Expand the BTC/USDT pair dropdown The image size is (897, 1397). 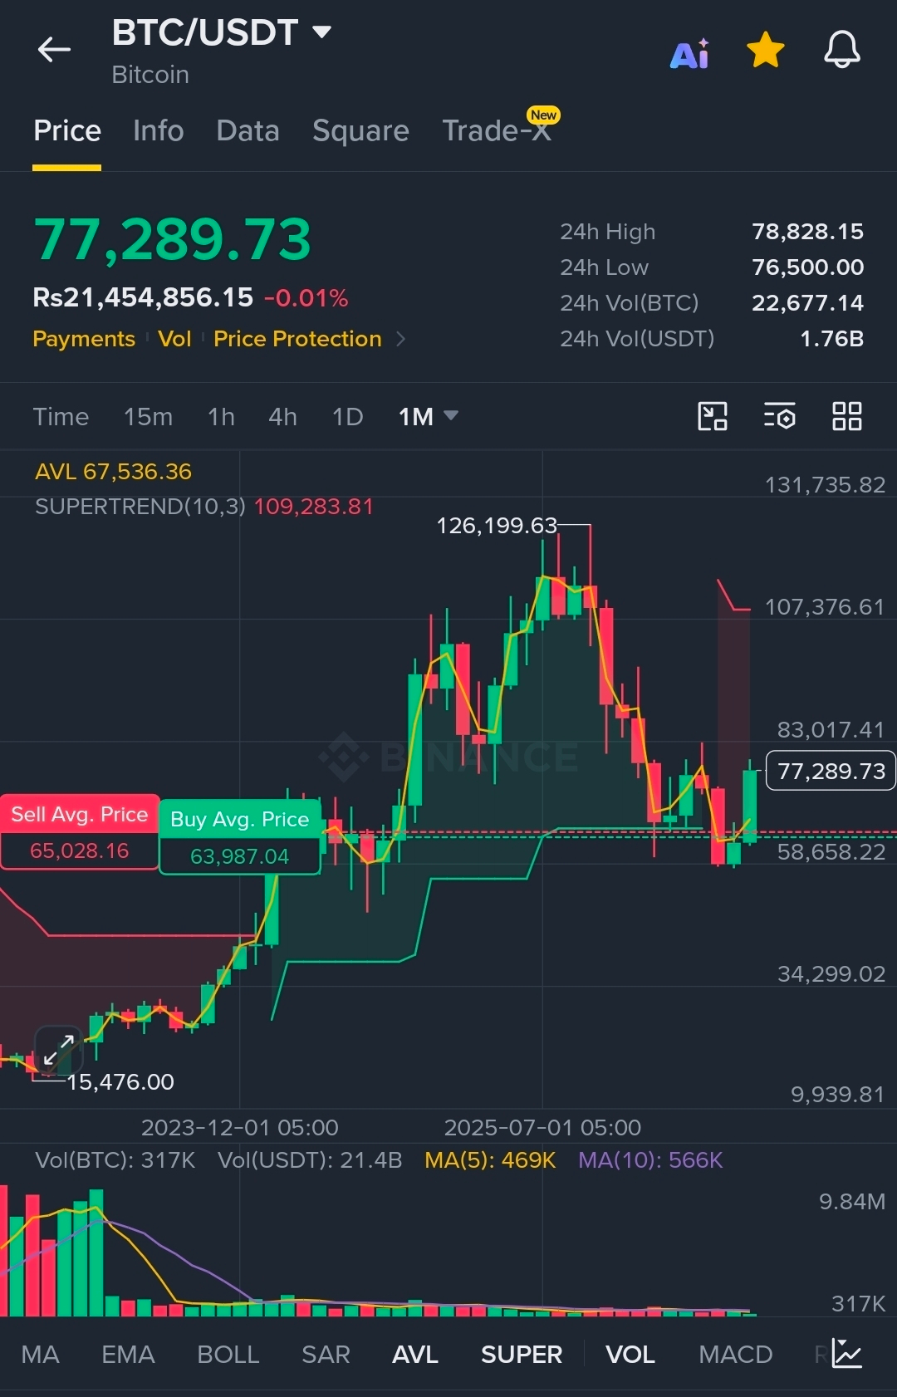click(321, 32)
